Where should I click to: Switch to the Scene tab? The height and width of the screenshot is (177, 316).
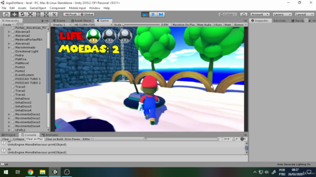coord(59,21)
